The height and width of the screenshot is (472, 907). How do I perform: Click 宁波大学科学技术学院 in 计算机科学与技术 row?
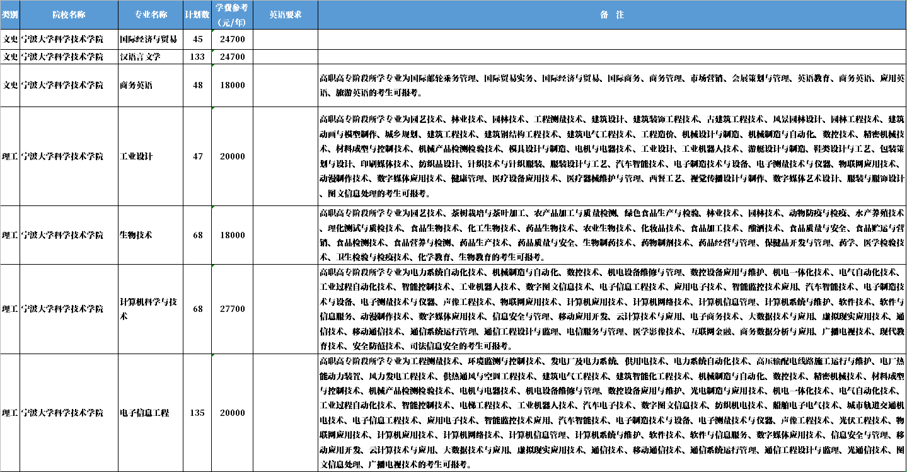[69, 309]
